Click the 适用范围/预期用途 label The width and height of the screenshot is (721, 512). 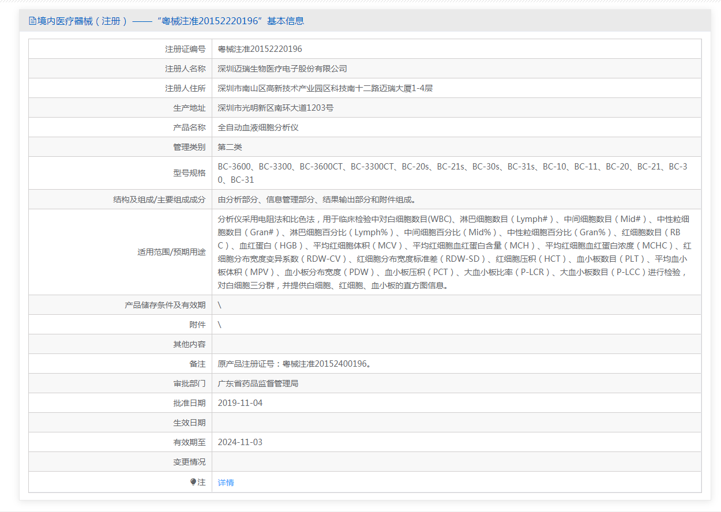pos(171,252)
